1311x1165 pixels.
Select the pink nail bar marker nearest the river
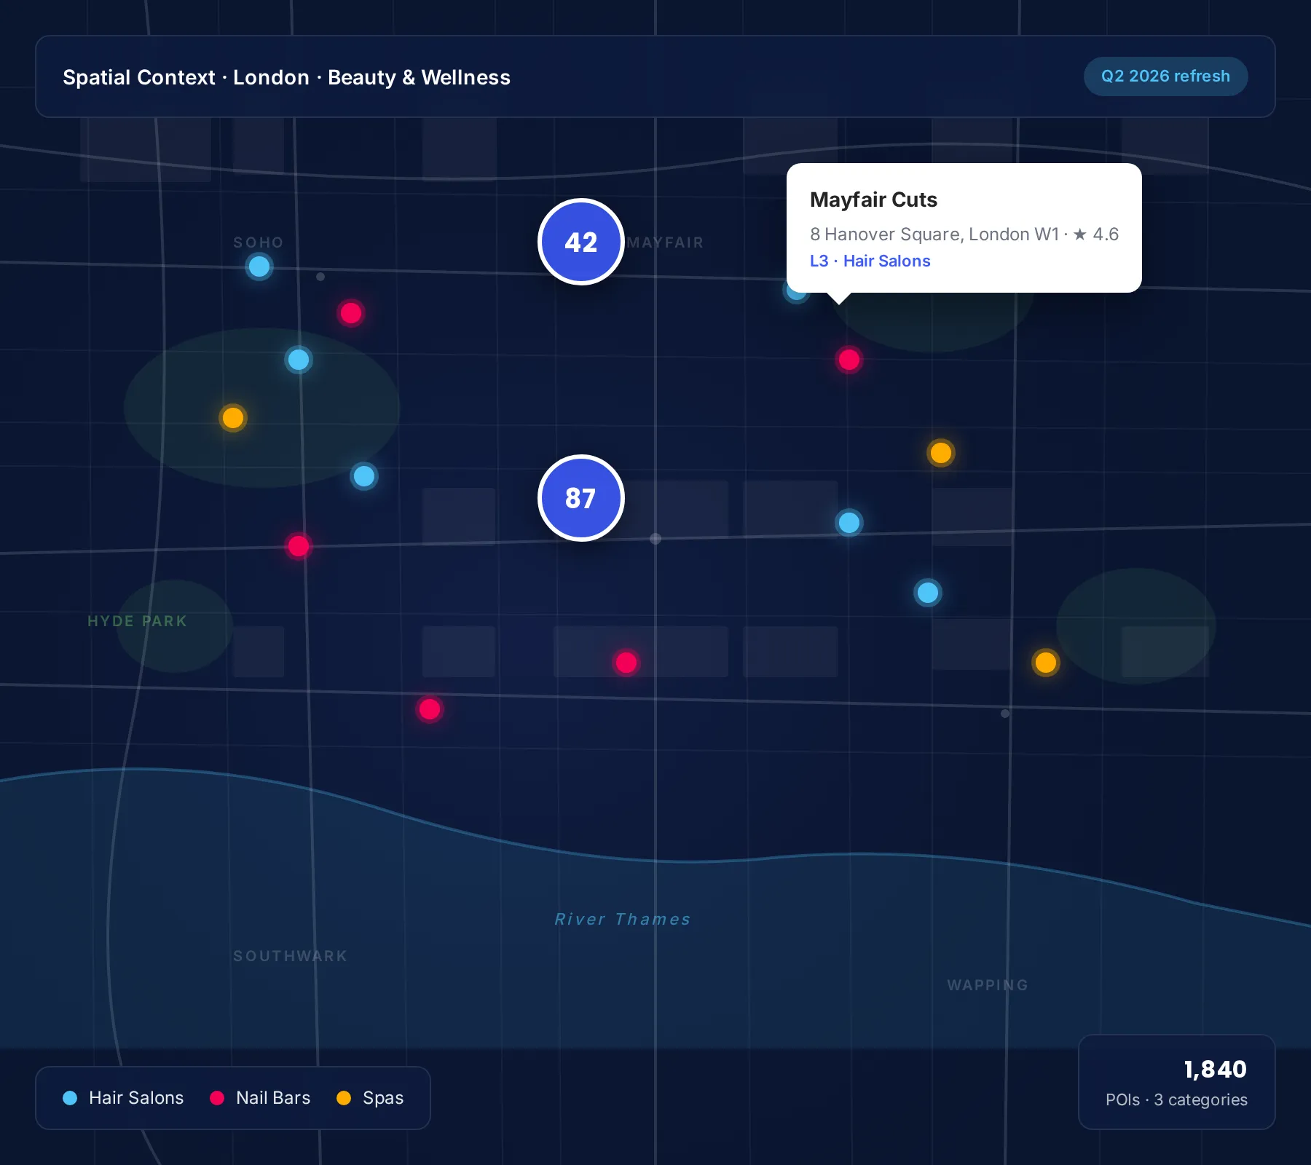pos(430,709)
